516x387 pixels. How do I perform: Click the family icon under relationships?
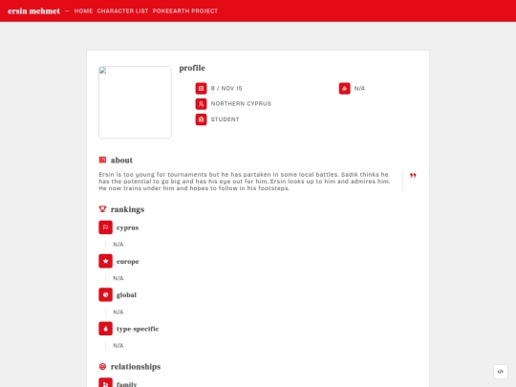105,383
